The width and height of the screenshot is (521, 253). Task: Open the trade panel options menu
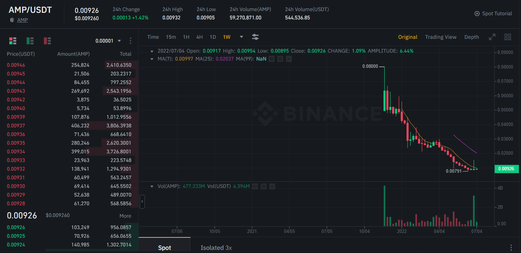click(511, 247)
